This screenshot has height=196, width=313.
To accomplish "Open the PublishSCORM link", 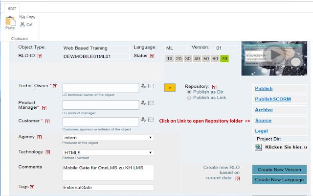I will 273,99.
